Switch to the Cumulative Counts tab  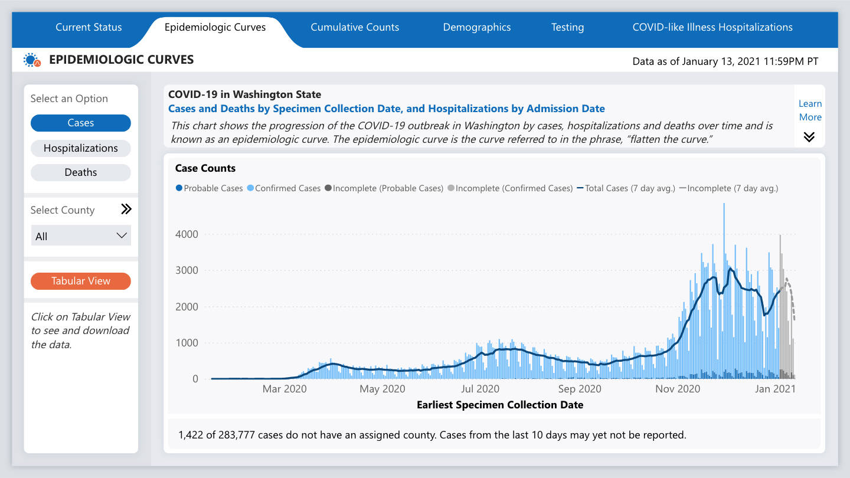(354, 27)
